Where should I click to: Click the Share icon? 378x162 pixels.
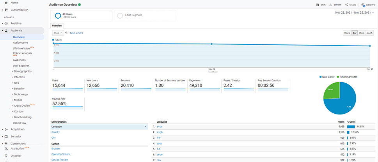point(346,5)
